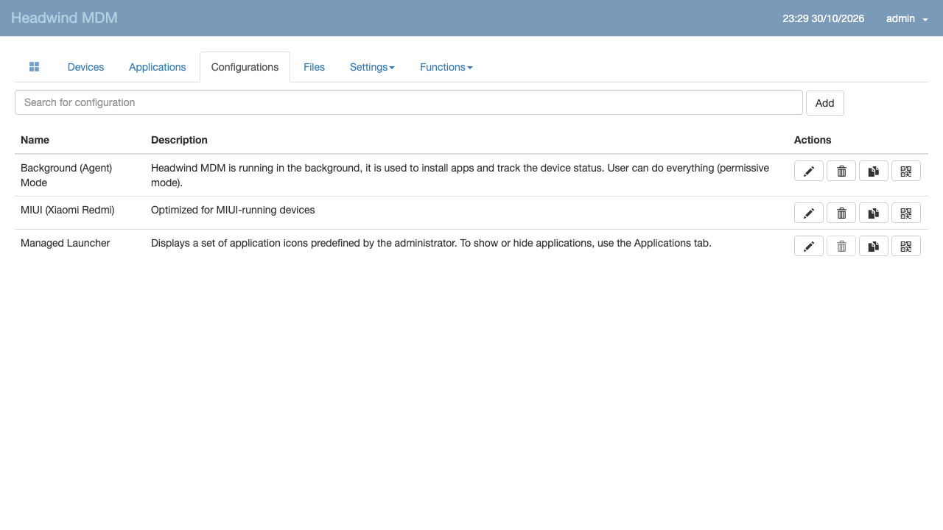The image size is (943, 530).
Task: Click the Headwind MDM brand link
Action: point(64,18)
